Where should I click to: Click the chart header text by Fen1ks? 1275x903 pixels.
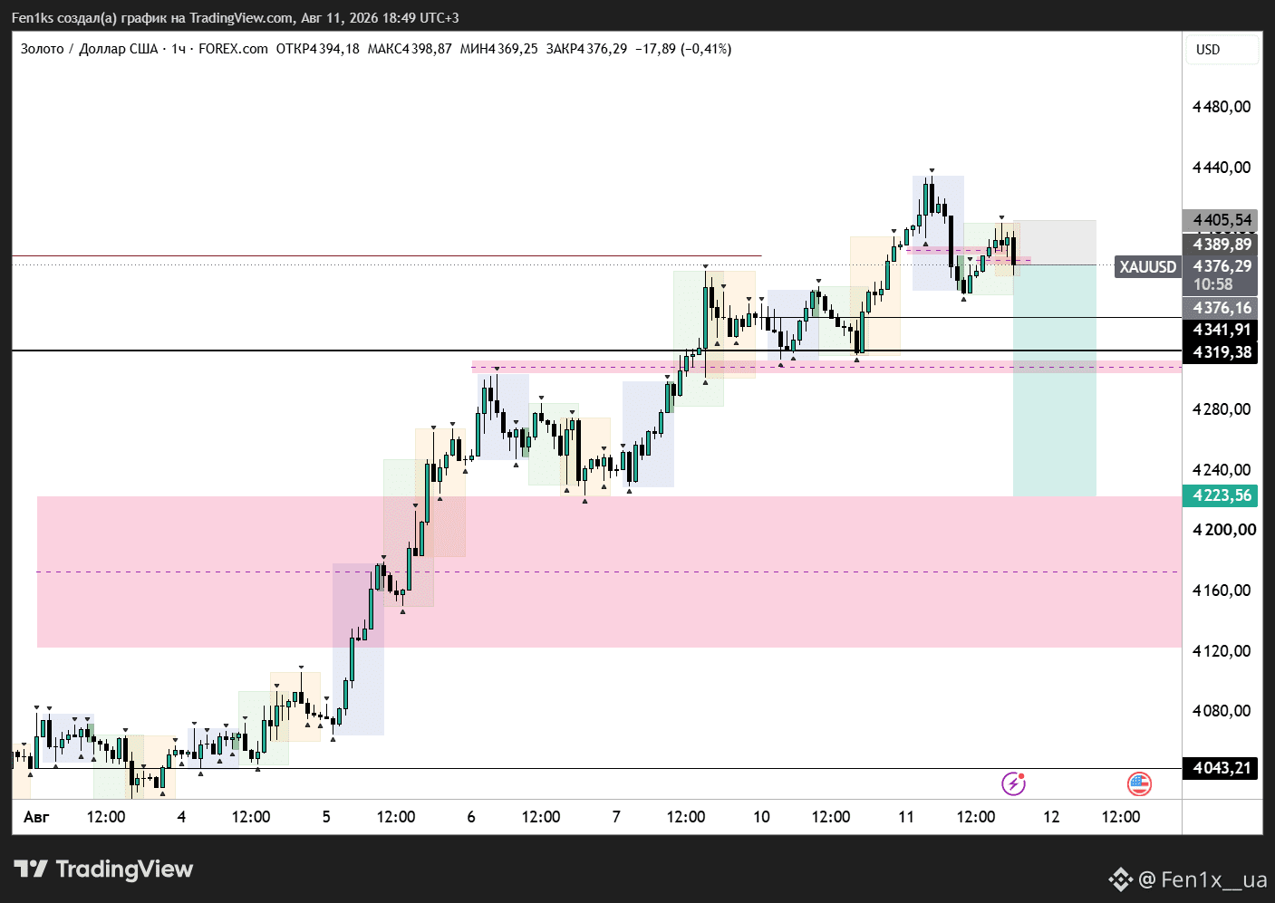coord(236,18)
